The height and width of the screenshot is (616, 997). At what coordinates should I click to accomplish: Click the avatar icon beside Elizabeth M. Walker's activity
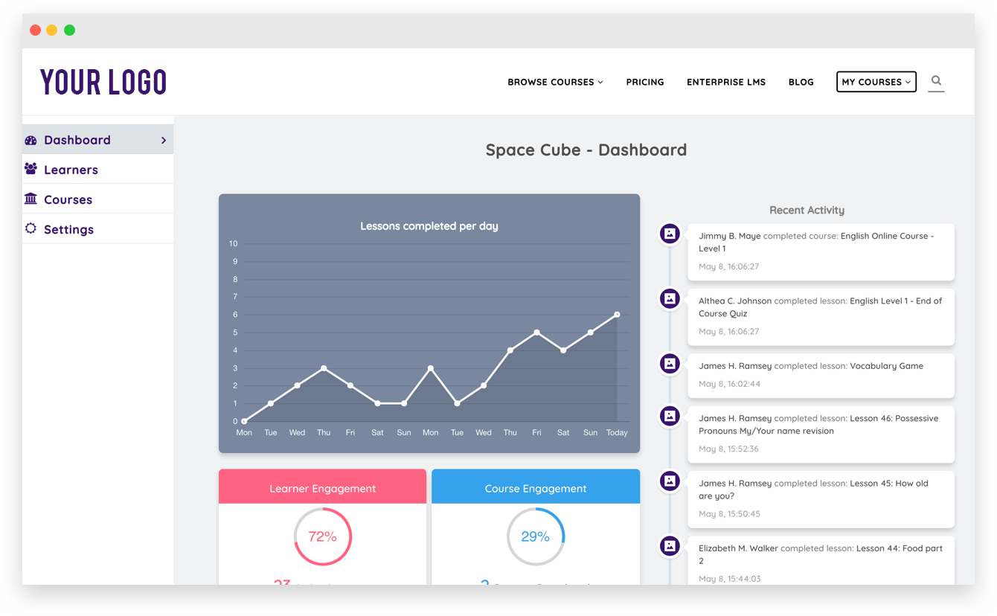669,546
